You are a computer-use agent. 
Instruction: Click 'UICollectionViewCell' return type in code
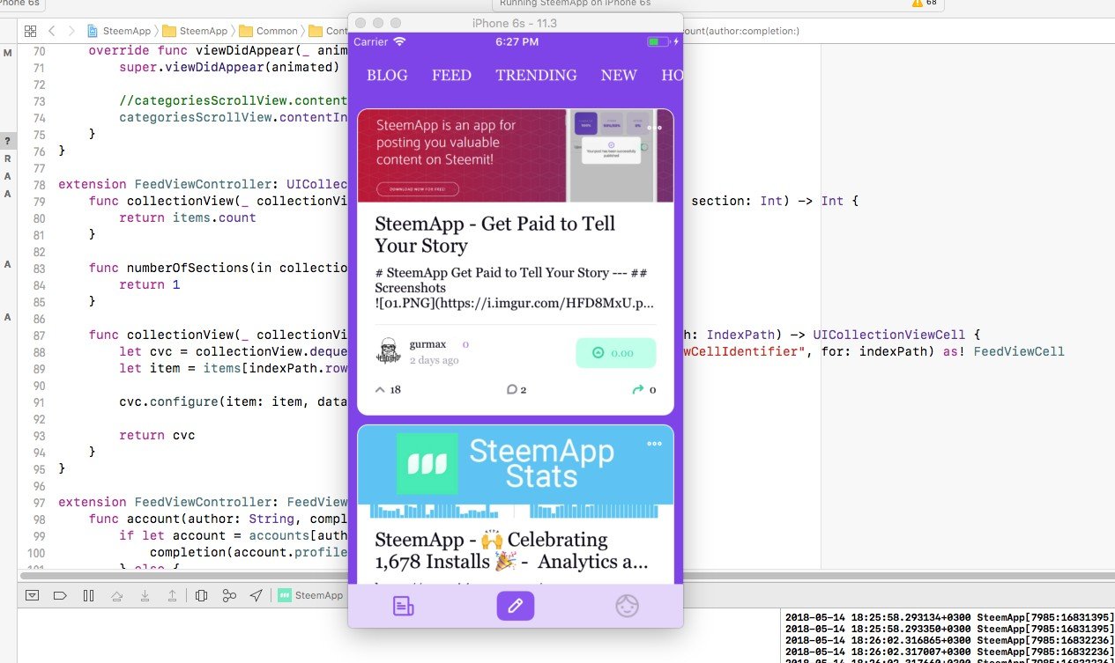(x=889, y=335)
